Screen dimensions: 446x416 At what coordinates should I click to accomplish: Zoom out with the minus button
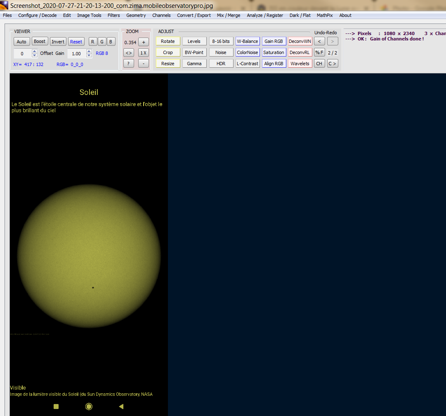144,64
